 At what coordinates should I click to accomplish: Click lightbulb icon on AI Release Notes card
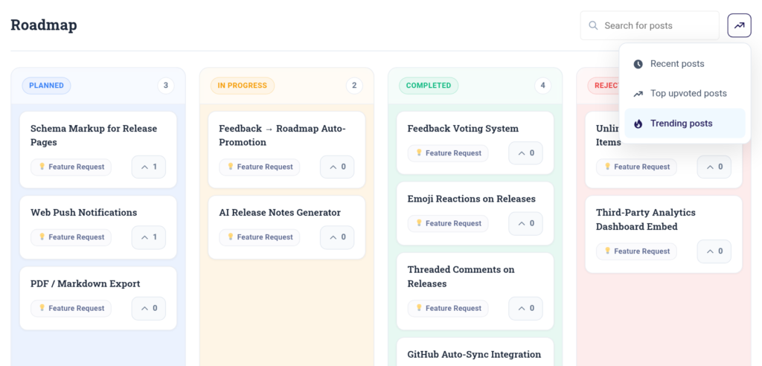(x=231, y=237)
